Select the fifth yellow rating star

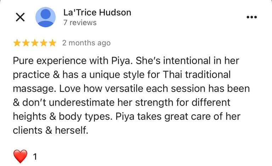(52, 43)
